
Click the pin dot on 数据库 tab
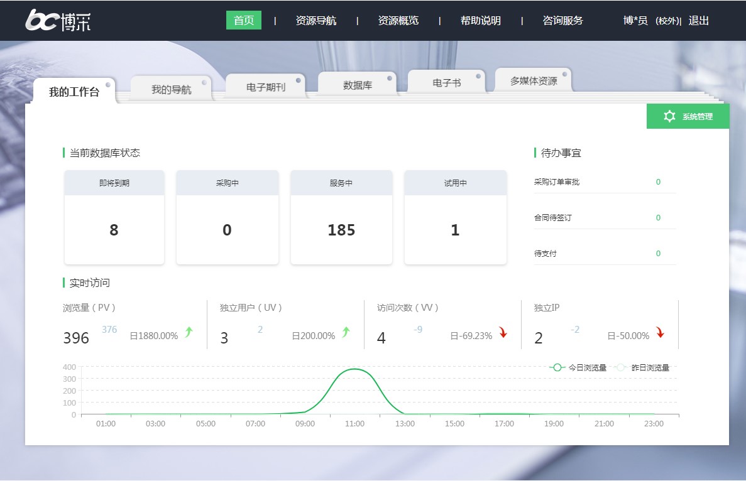point(390,78)
